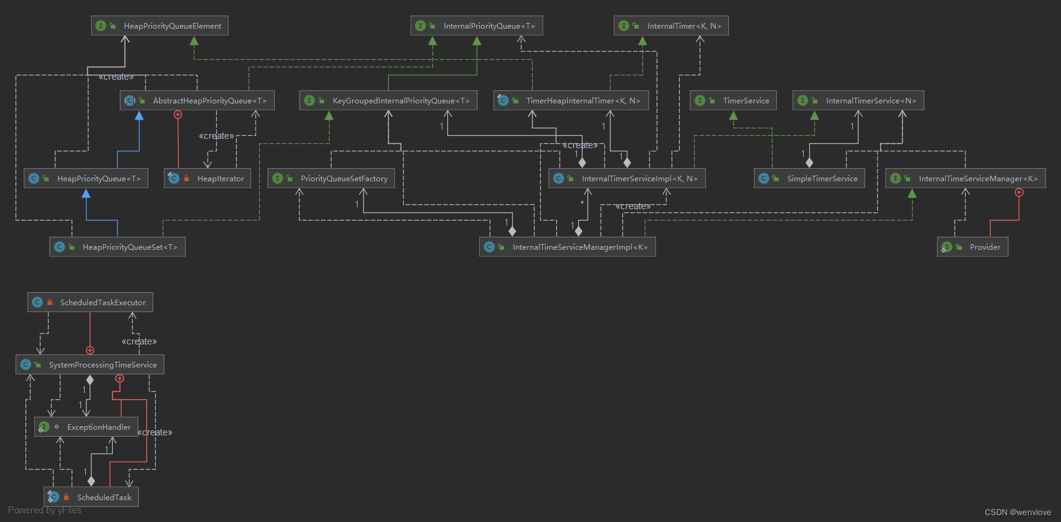
Task: Click class icon of ScheduledTaskExecutor
Action: (x=37, y=302)
